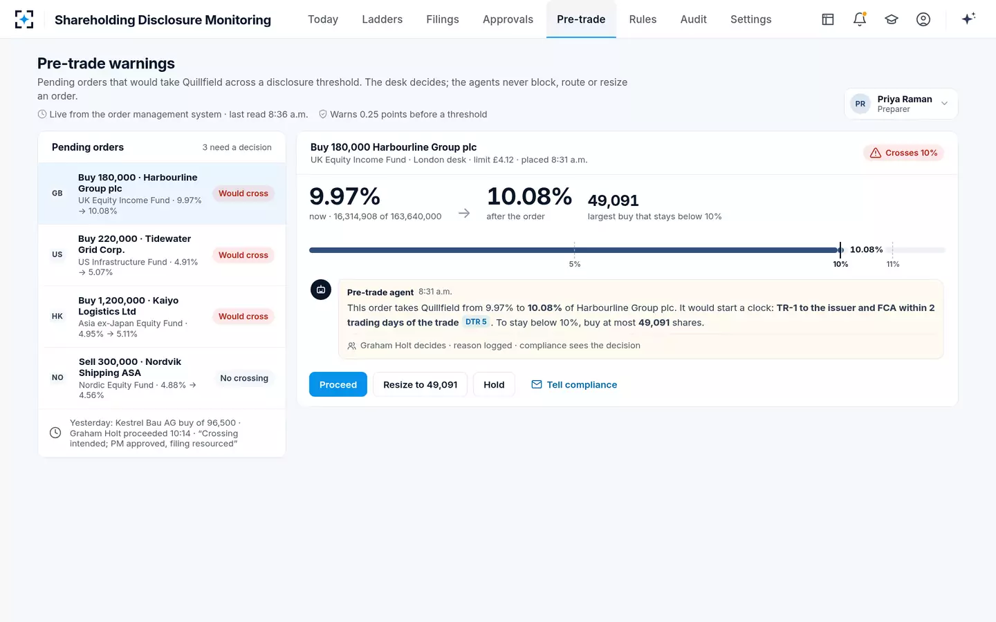The image size is (996, 622).
Task: Open the Audit tab
Action: tap(693, 19)
